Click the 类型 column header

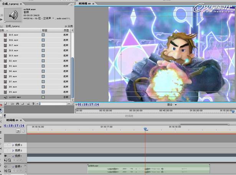click(x=66, y=30)
